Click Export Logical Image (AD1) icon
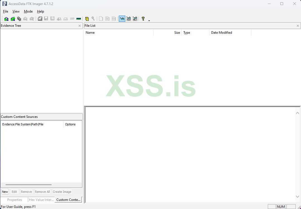301x209 pixels. click(52, 19)
